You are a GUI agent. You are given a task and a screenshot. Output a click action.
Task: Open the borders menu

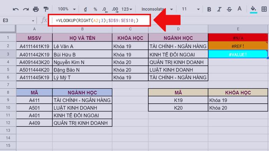coord(264,9)
